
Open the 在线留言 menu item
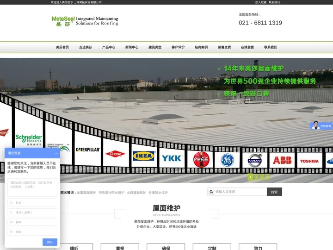pyautogui.click(x=247, y=47)
